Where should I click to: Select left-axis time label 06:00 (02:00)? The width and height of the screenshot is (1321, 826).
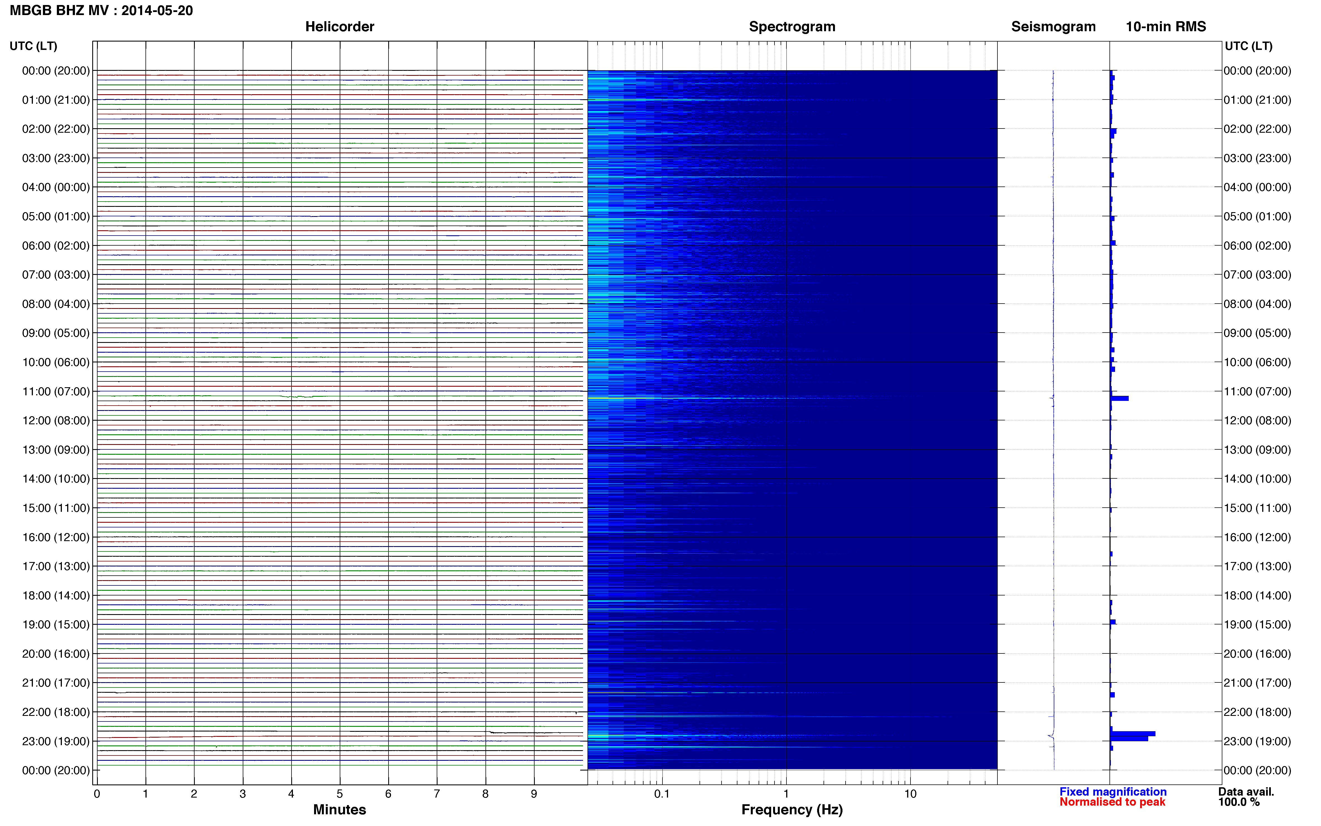coord(56,246)
